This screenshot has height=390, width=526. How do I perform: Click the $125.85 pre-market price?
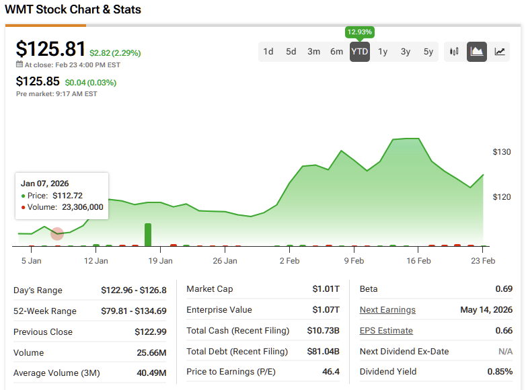tap(38, 81)
